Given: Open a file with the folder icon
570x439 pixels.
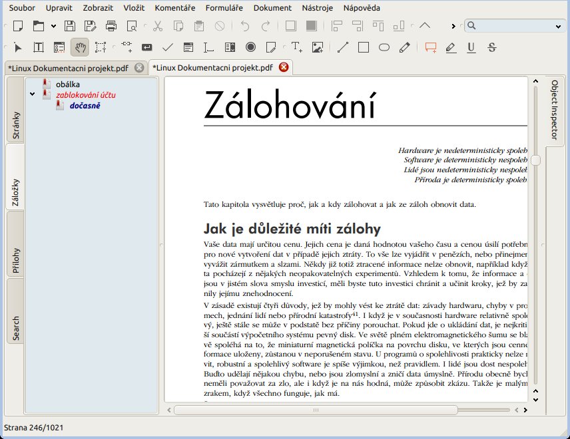Looking at the screenshot, I should tap(38, 26).
